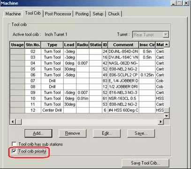The width and height of the screenshot is (191, 169).
Task: Click the Save Tool Crib... button
Action: click(145, 163)
